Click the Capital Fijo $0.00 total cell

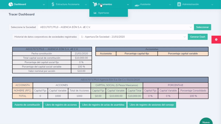pos(98,96)
